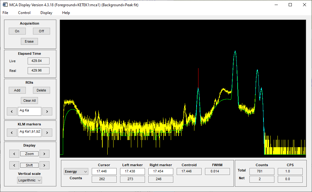Add a new ROI

coord(17,90)
